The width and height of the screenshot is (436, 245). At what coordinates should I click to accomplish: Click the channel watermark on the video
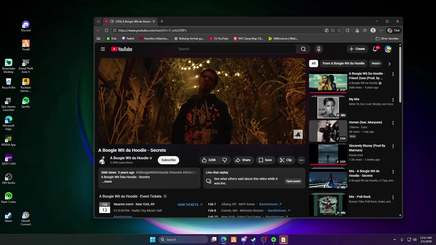coord(298,134)
